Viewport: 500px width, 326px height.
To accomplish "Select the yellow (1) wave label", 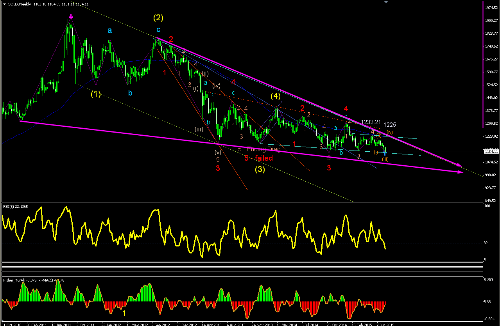I will coord(96,94).
